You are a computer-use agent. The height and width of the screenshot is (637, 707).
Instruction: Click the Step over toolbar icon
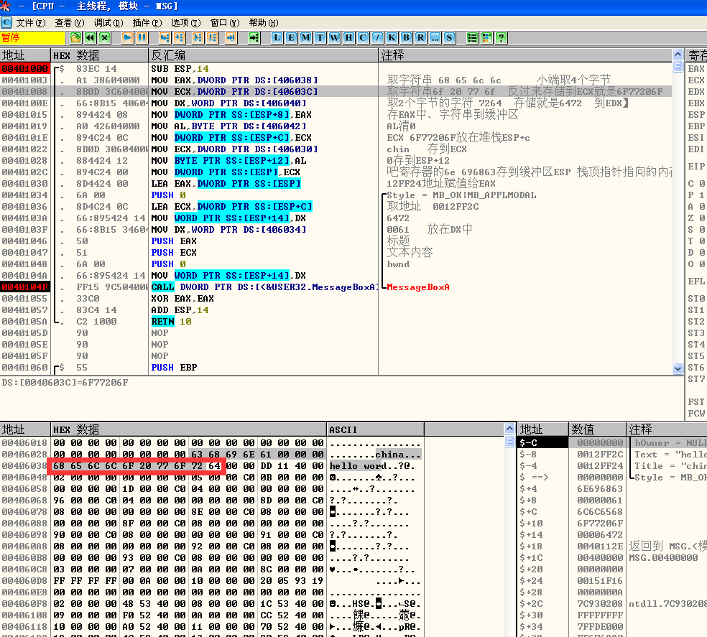pyautogui.click(x=180, y=38)
